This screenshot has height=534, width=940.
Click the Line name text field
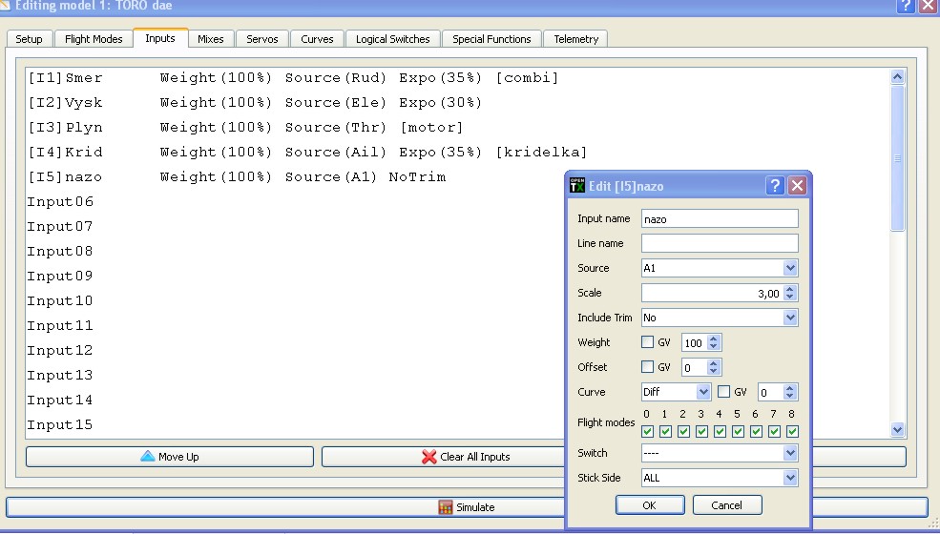pos(720,243)
